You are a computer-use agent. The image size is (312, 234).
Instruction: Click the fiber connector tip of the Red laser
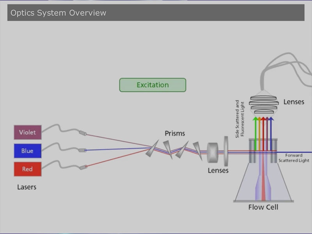83,167
